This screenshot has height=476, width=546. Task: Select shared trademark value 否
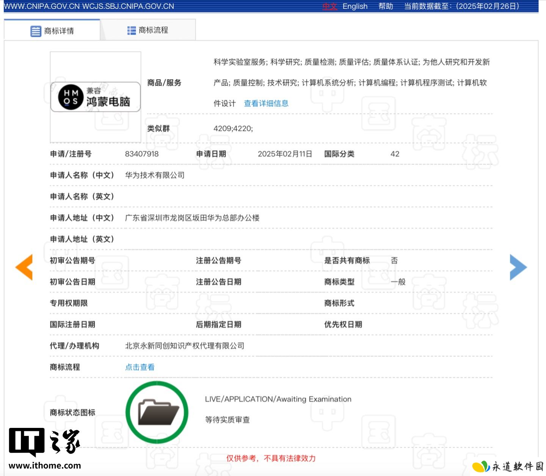point(394,261)
